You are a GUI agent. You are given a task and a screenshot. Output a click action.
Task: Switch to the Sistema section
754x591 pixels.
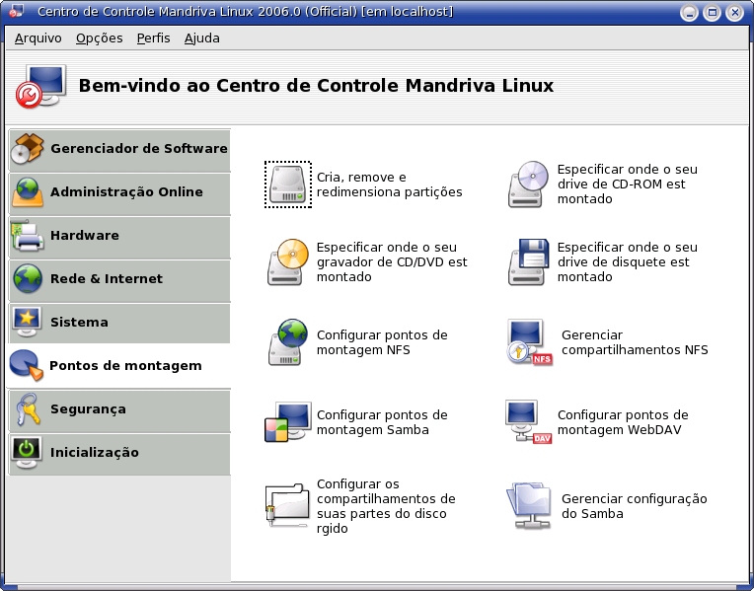[119, 324]
